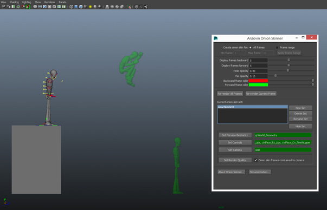This screenshot has height=210, width=327.
Task: Click the Display frames forward value field
Action: (x=258, y=65)
